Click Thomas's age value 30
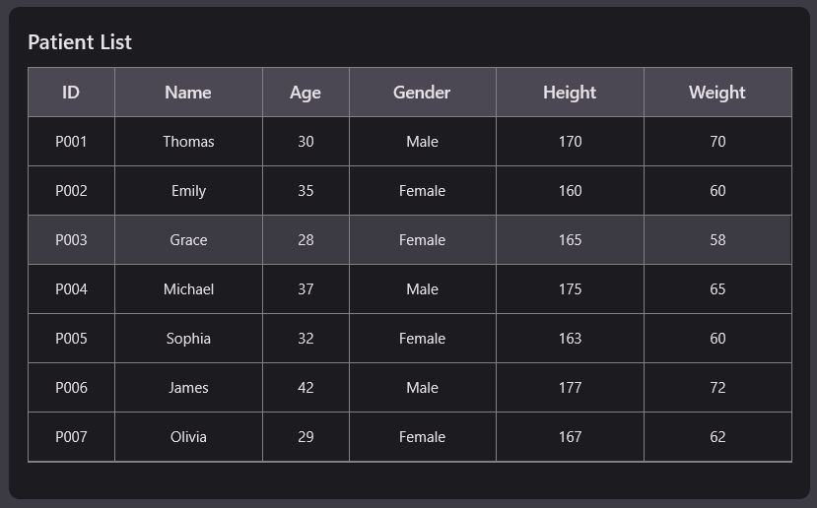The image size is (817, 508). [x=306, y=142]
